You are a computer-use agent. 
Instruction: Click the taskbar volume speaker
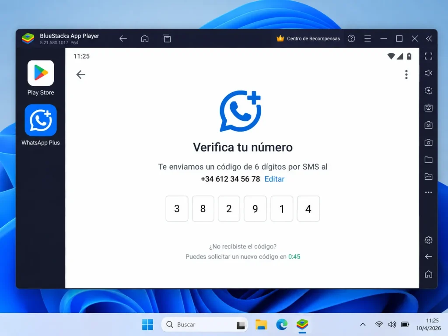[x=392, y=324]
